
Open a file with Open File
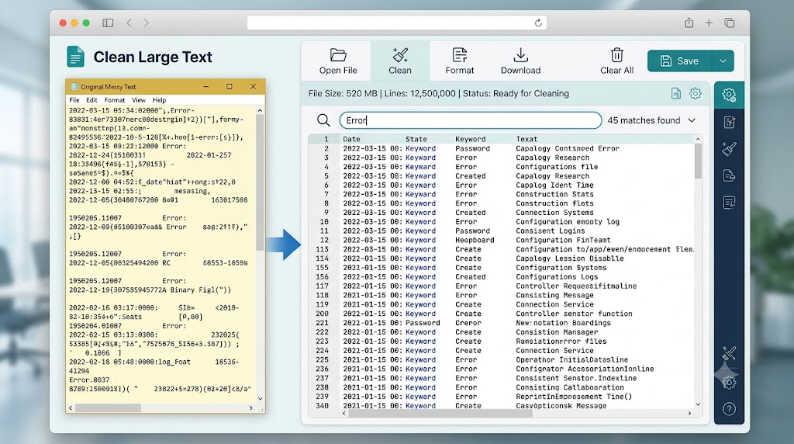click(338, 61)
